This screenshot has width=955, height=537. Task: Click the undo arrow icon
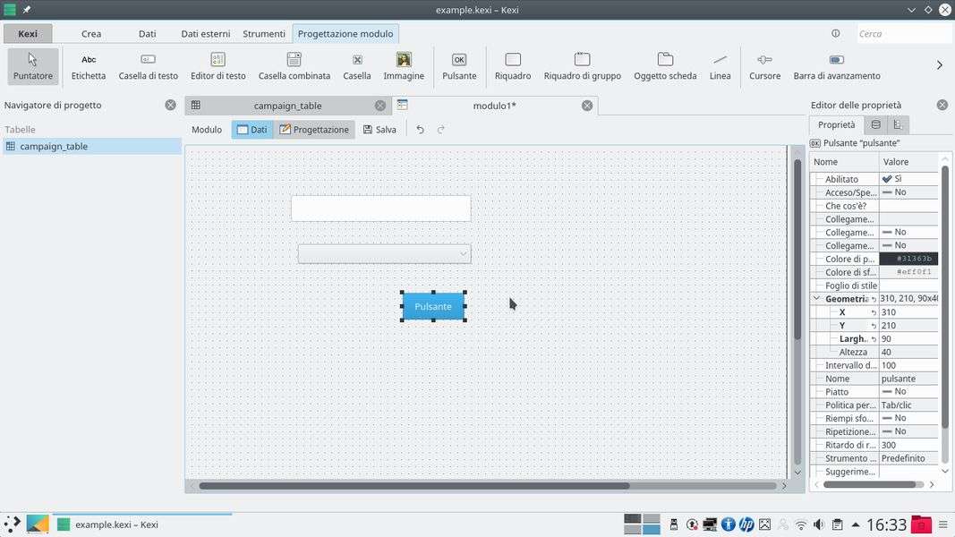click(x=420, y=130)
